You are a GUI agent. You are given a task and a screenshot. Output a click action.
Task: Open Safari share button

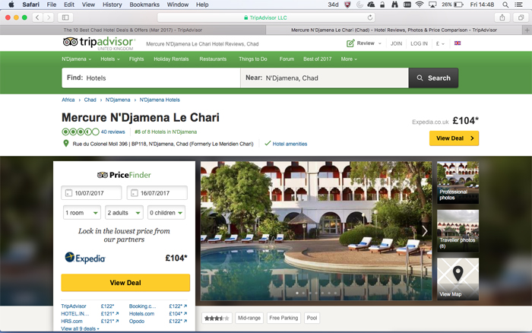[x=502, y=17]
